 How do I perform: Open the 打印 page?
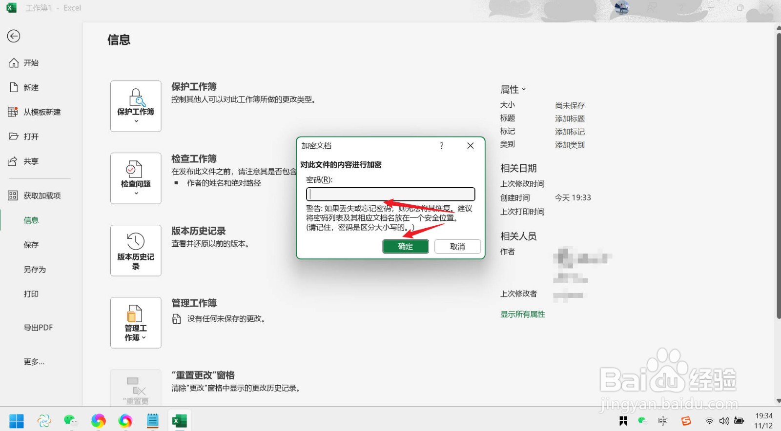pos(31,294)
